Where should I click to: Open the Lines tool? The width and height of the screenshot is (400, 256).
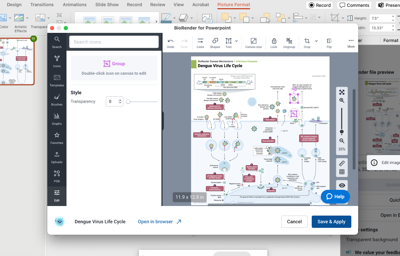point(200,42)
